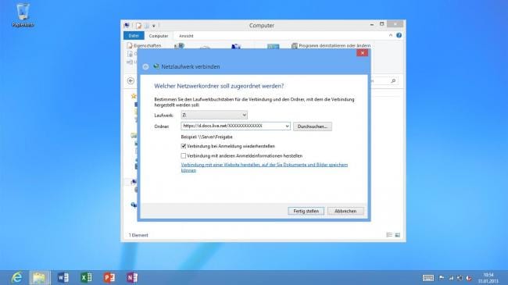Launch Internet Explorer from the taskbar
Screen dimensions: 508x285
(16, 277)
